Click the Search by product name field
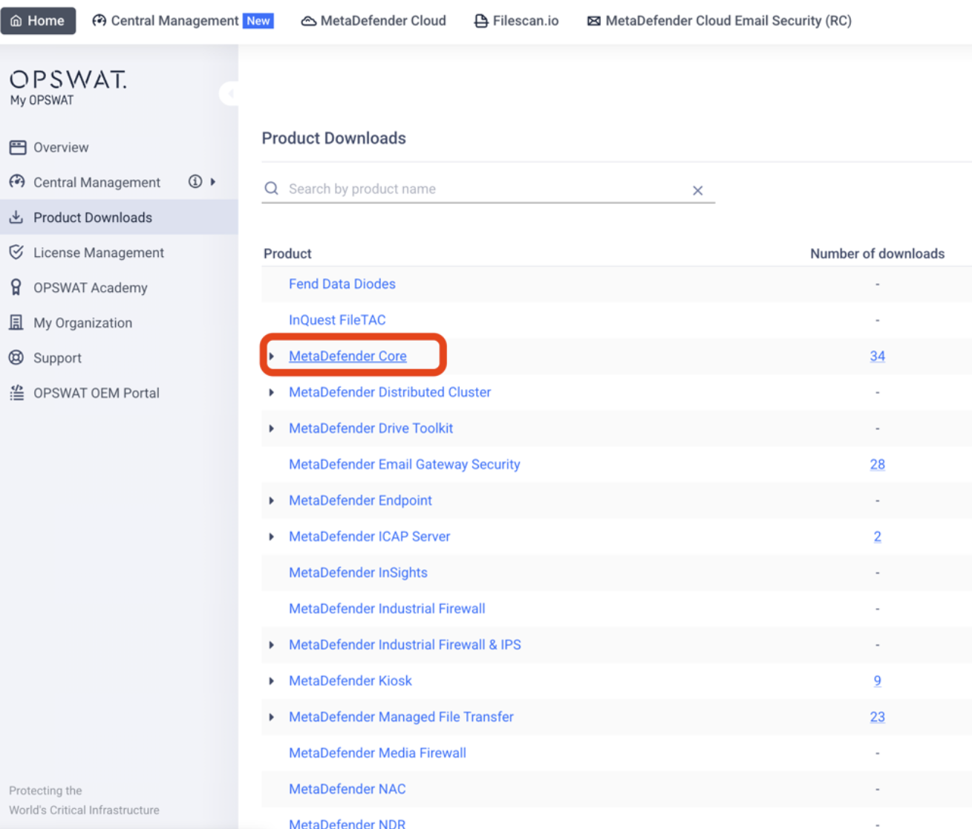The image size is (972, 829). coord(483,189)
